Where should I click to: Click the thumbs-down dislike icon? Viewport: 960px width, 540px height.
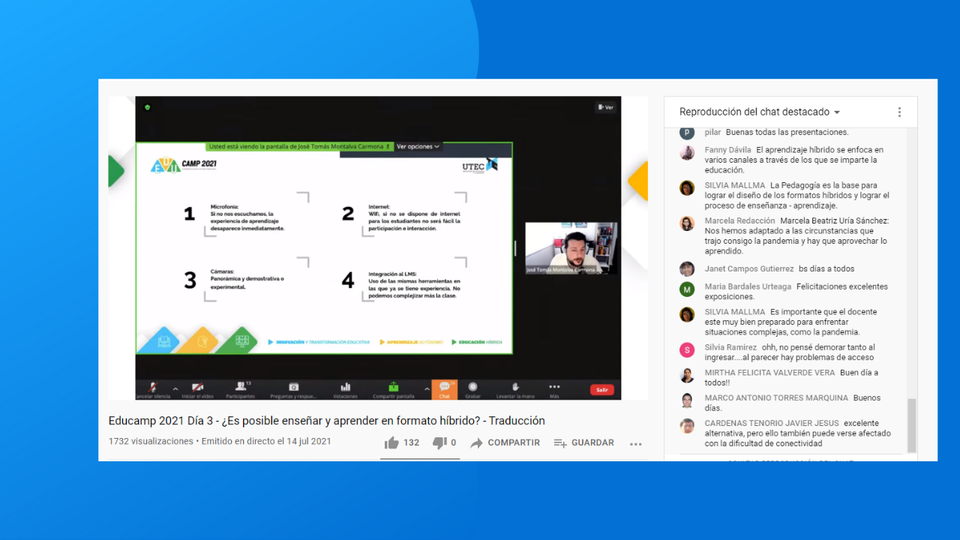pyautogui.click(x=440, y=443)
